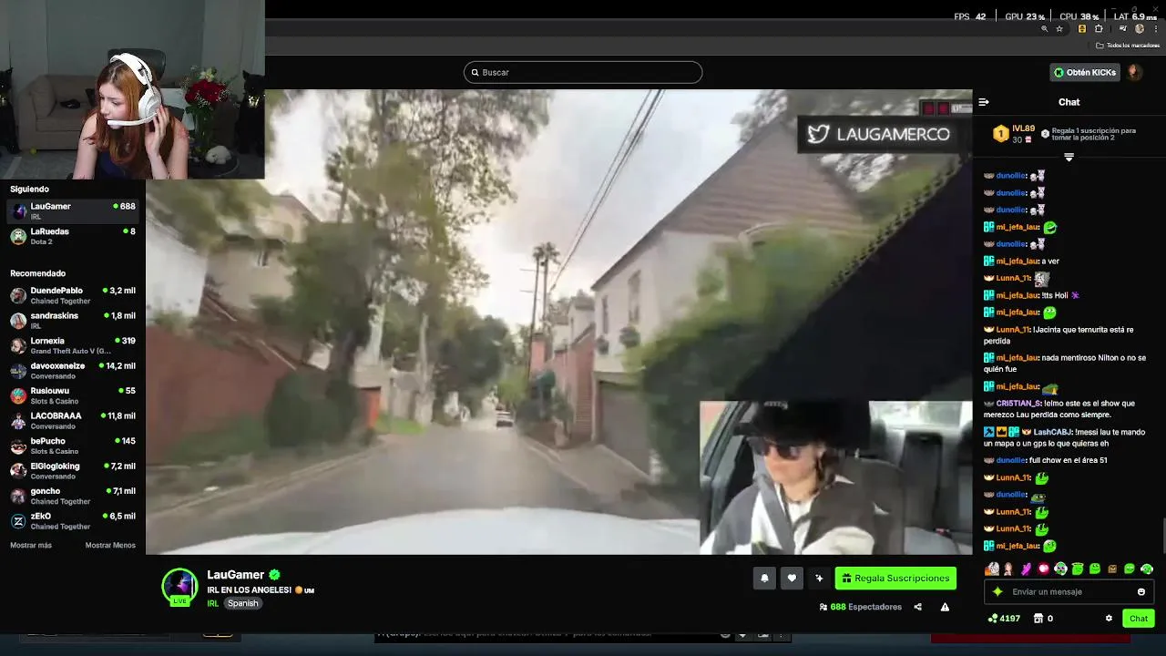Viewport: 1166px width, 656px height.
Task: Click the KICKs balance 4197 icon
Action: coord(1004,618)
